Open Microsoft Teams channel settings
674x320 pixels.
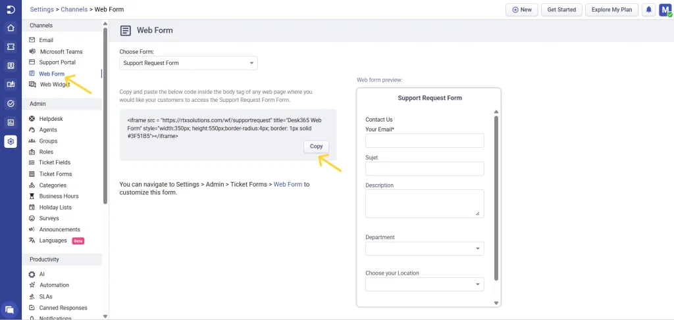(61, 51)
